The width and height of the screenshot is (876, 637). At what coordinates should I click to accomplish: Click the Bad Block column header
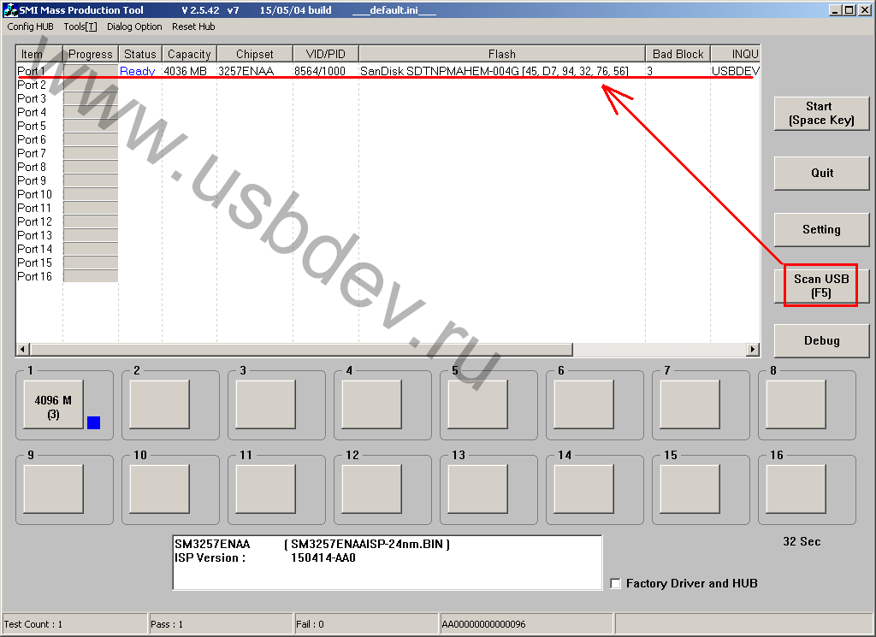pos(678,54)
